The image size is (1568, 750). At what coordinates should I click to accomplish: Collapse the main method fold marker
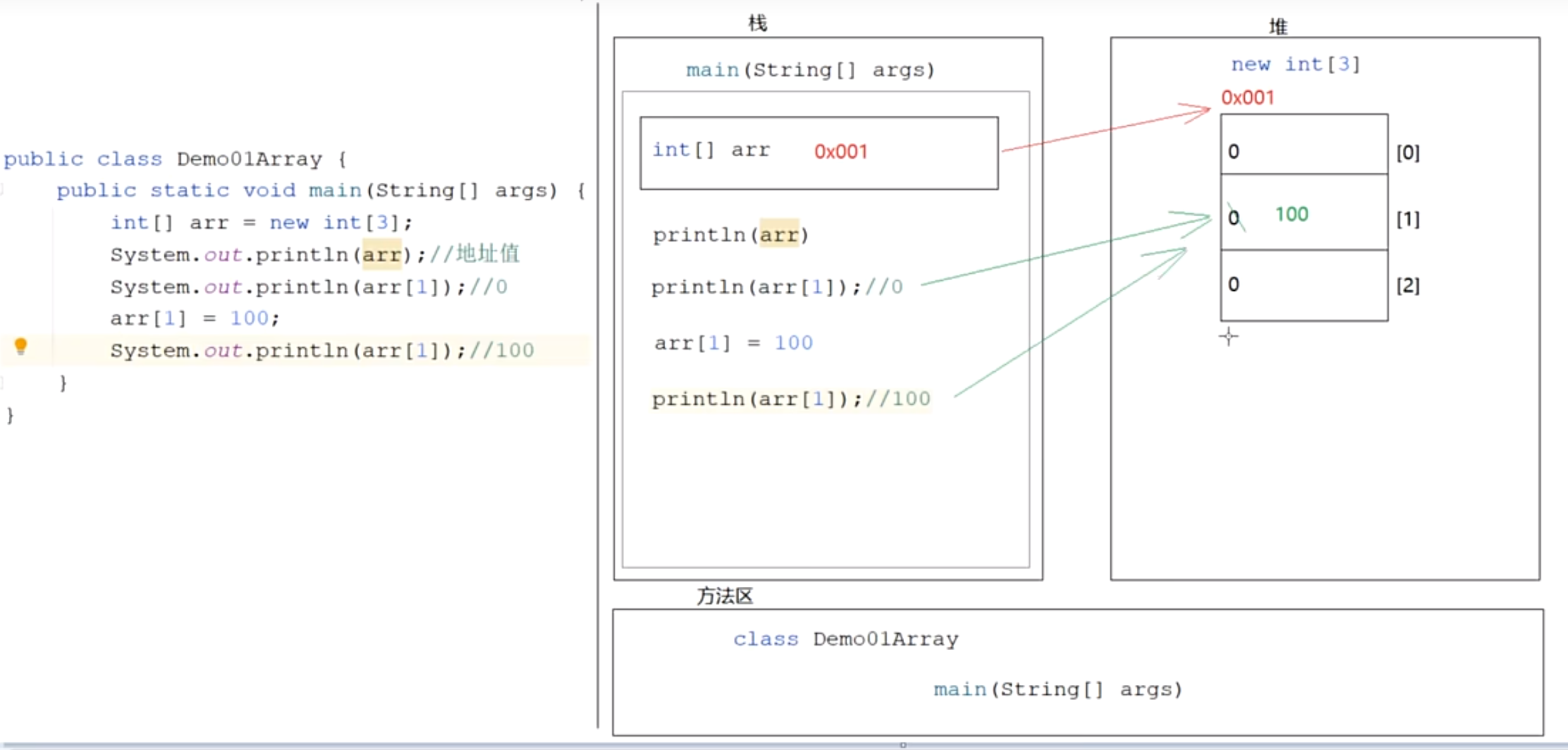pyautogui.click(x=3, y=190)
